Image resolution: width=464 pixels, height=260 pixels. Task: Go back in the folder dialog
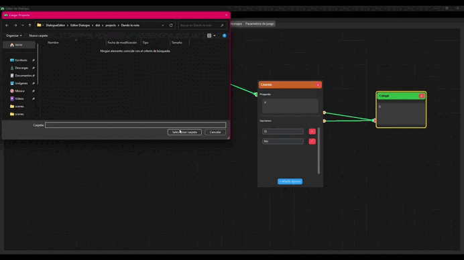click(7, 25)
